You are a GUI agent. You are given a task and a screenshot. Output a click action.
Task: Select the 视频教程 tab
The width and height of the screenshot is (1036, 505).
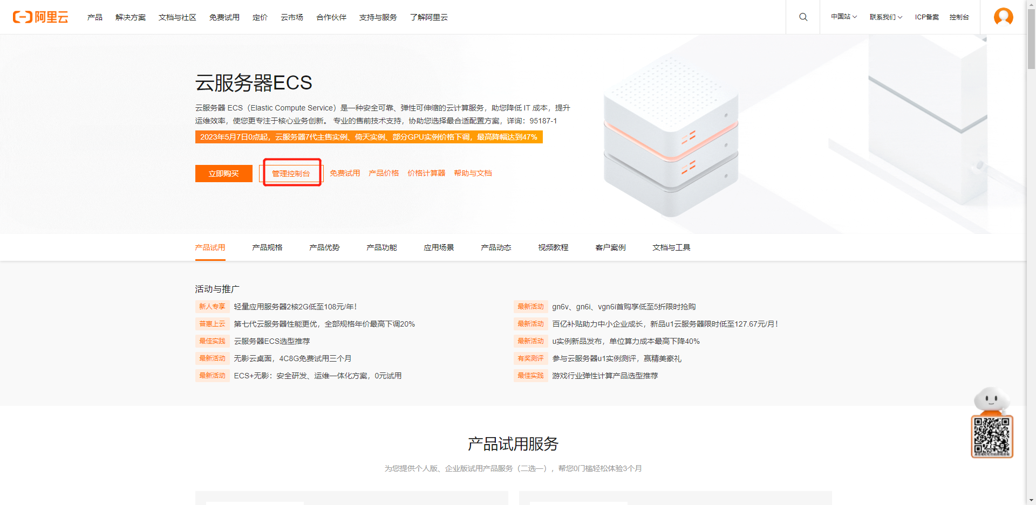pyautogui.click(x=554, y=247)
